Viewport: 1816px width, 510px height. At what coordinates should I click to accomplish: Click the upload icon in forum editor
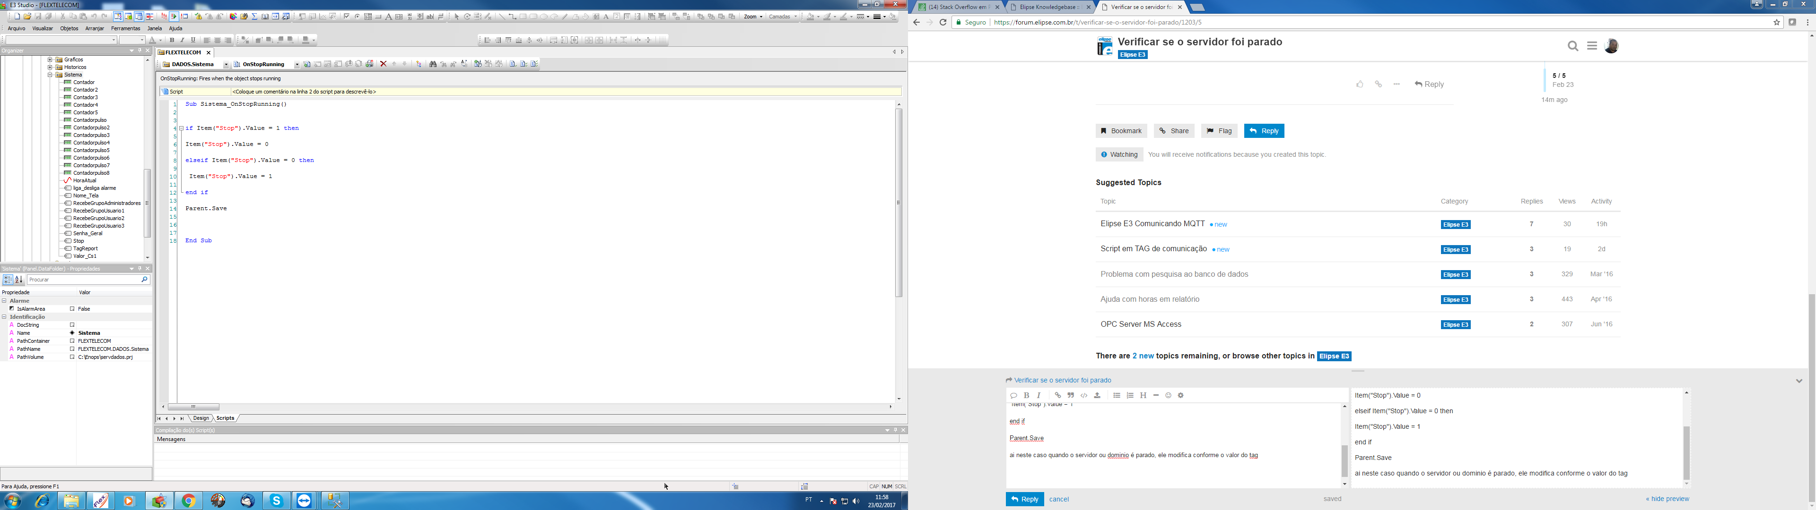click(1098, 396)
